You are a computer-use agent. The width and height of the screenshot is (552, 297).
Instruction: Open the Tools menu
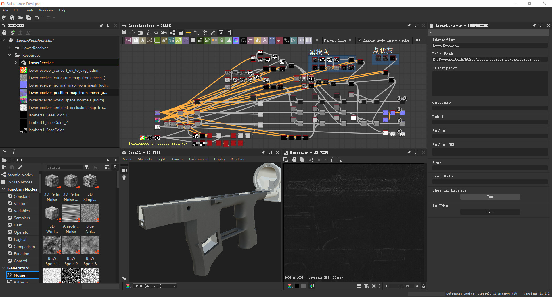[x=29, y=10]
